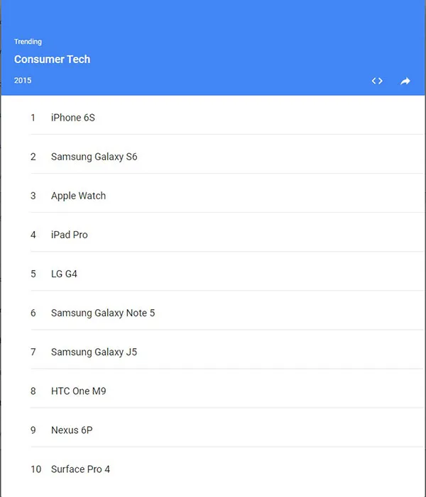This screenshot has width=426, height=497.
Task: Click rank number 5 in list
Action: [x=33, y=274]
